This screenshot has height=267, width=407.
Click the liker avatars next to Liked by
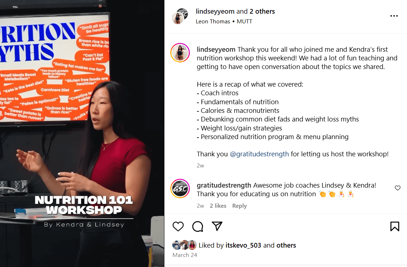[185, 245]
